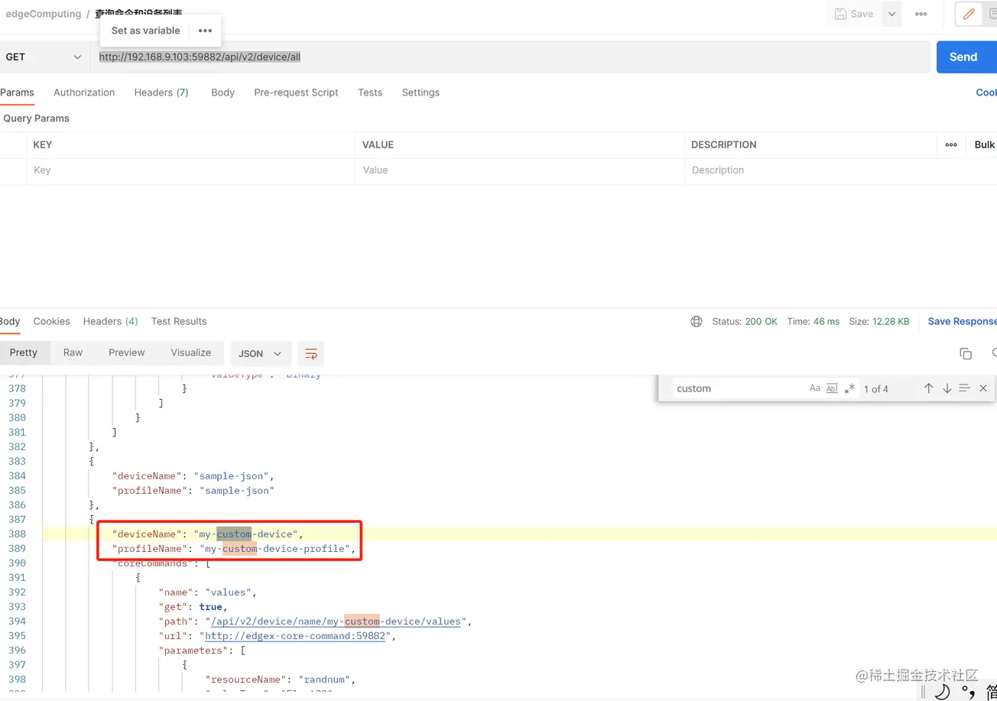Click the "get": true line
The image size is (997, 701).
[193, 607]
